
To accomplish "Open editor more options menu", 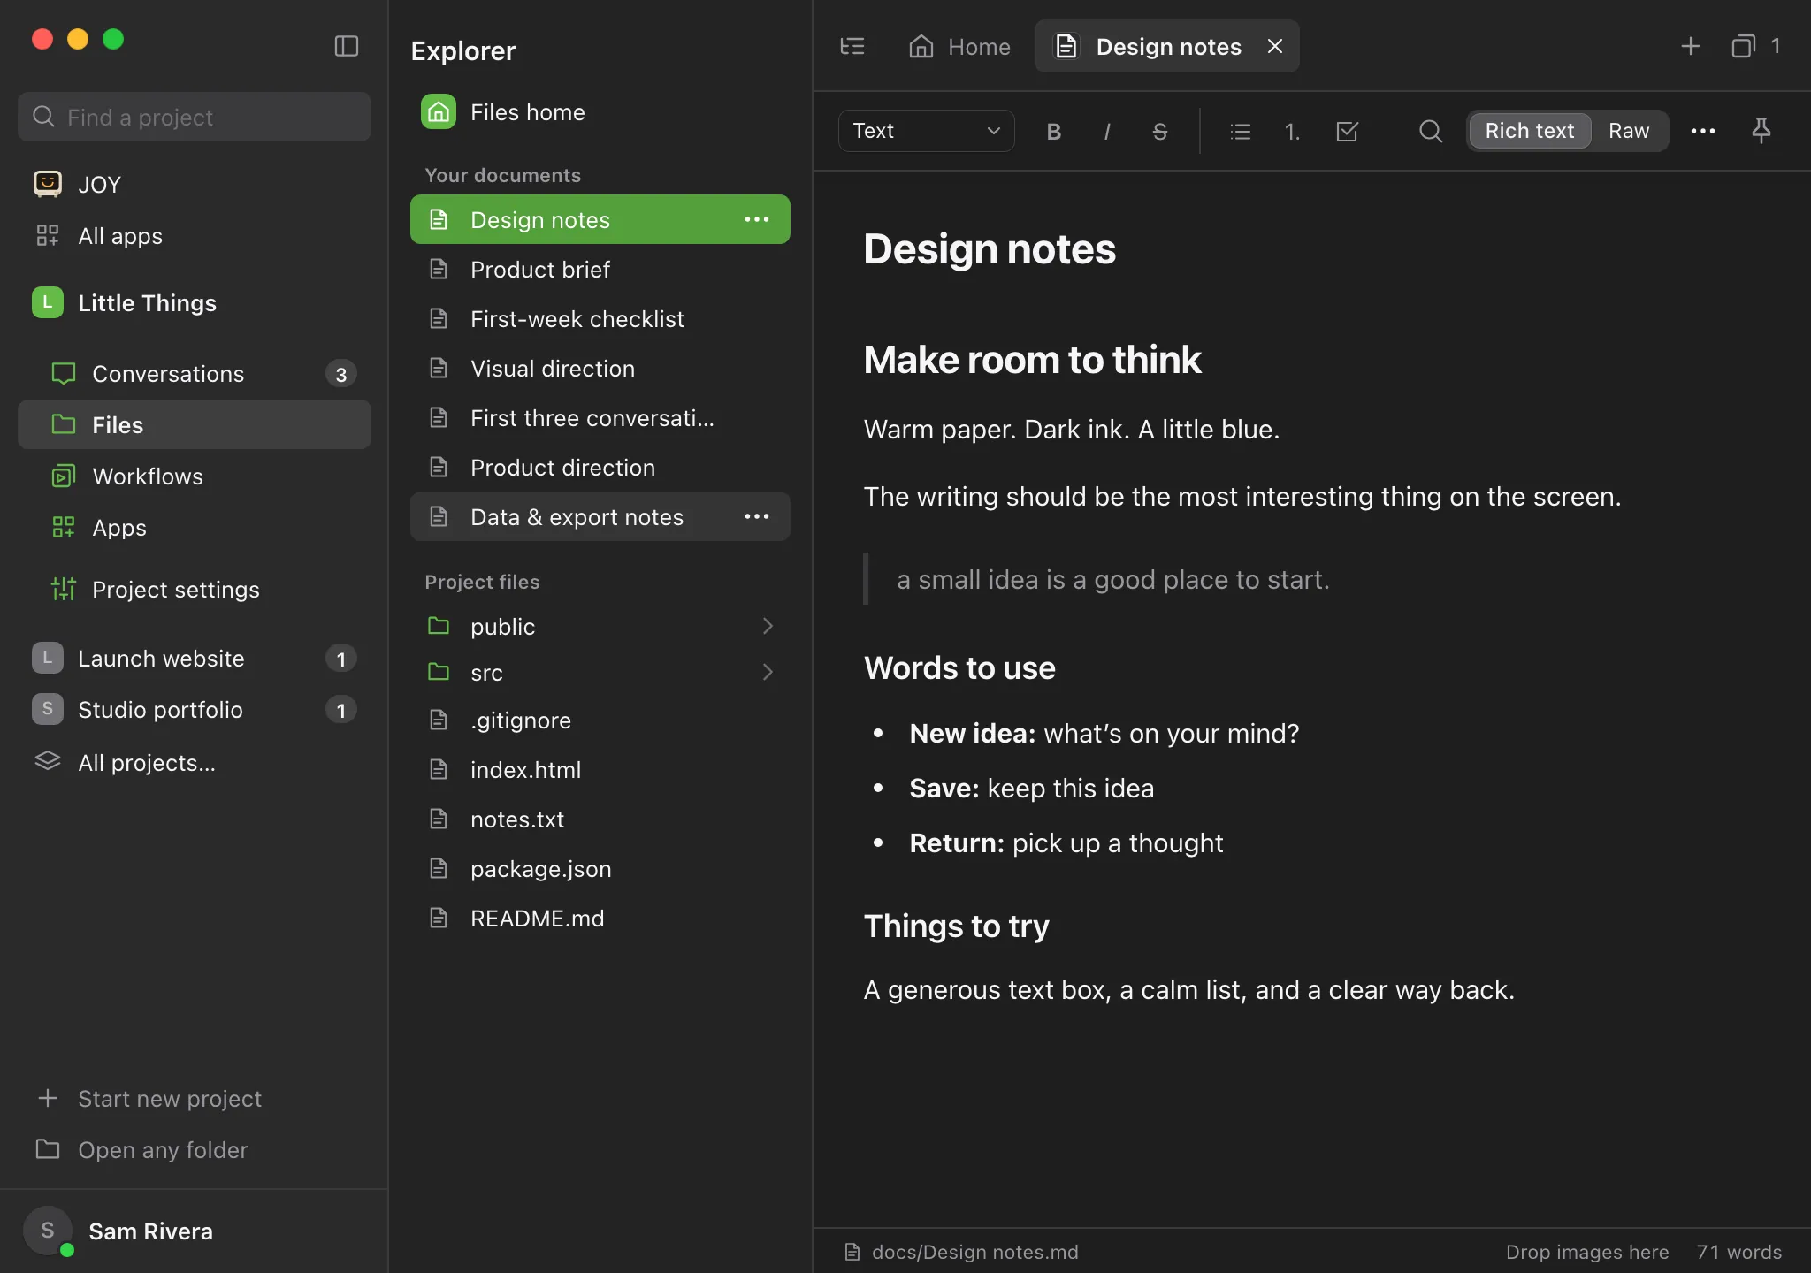I will 1702,131.
